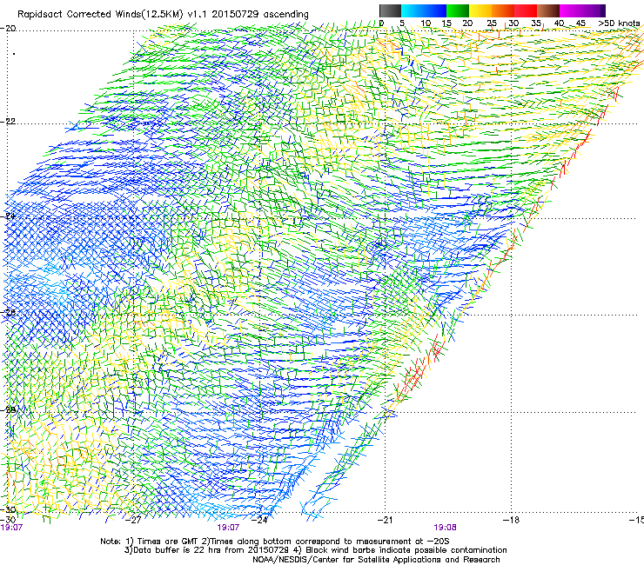This screenshot has width=644, height=565.
Task: Click the '45' legend scale label
Action: coord(580,23)
